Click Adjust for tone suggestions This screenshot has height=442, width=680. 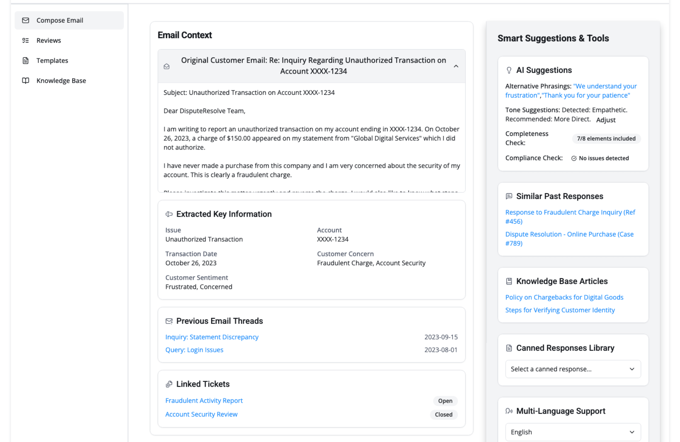coord(606,120)
